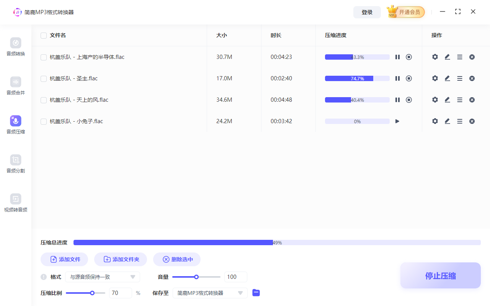Switch to 音频转换 sidebar tab
Screen dimensions: 490x306
[x=16, y=47]
